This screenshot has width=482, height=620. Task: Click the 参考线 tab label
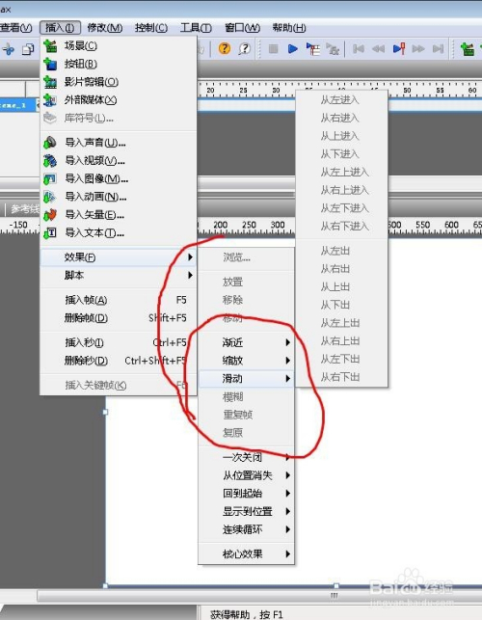click(24, 209)
